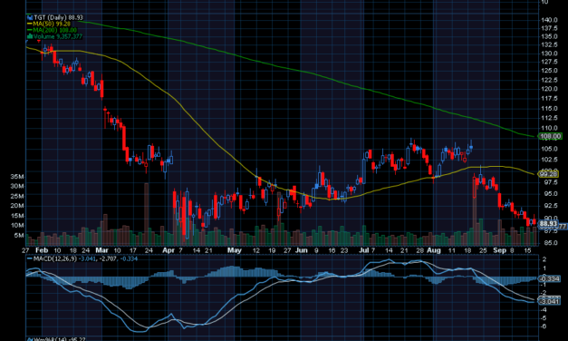
Task: Click the May label on date axis
Action: 235,250
